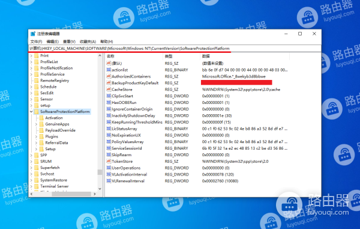The image size is (360, 229).
Task: Click the CacheStore string value icon
Action: click(109, 90)
